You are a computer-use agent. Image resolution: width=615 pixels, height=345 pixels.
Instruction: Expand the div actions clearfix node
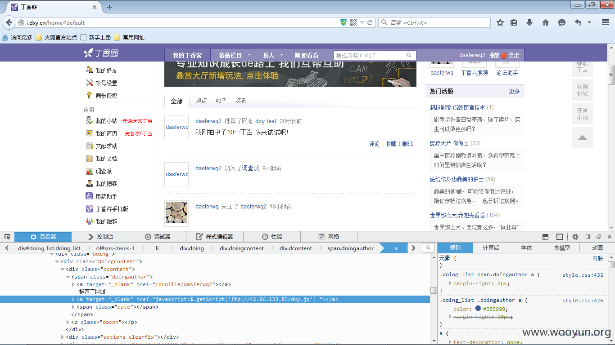point(63,337)
